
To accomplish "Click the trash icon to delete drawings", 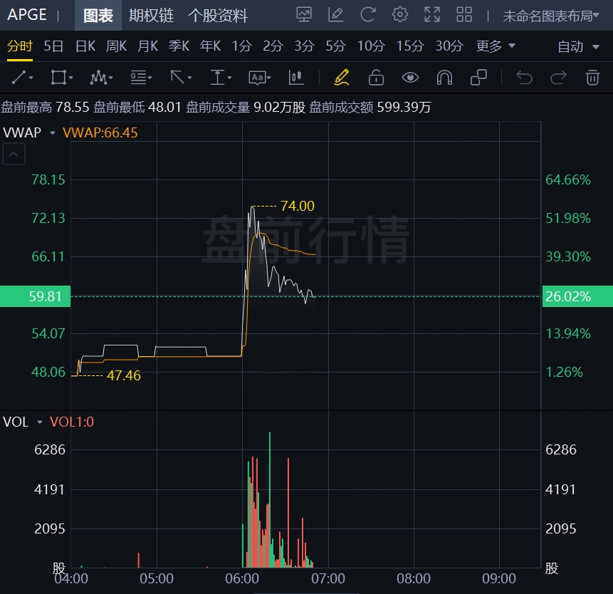I will click(592, 77).
